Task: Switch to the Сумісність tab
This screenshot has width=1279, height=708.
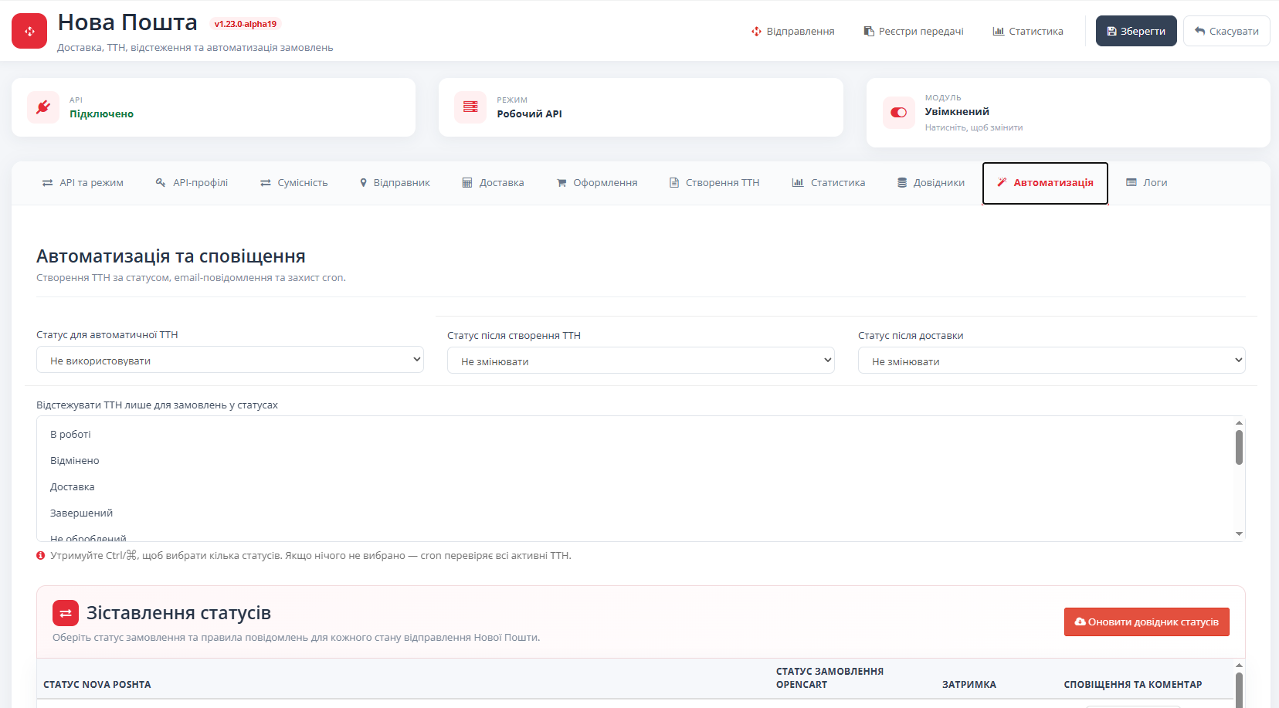Action: pyautogui.click(x=293, y=183)
